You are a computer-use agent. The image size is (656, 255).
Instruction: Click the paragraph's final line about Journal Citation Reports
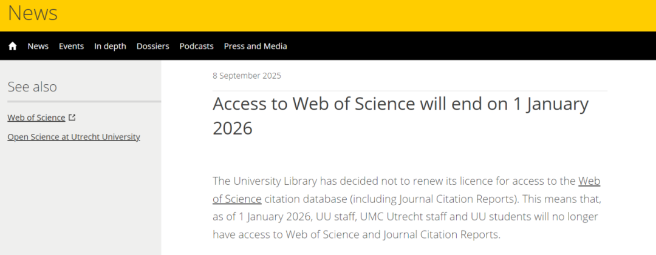(356, 234)
